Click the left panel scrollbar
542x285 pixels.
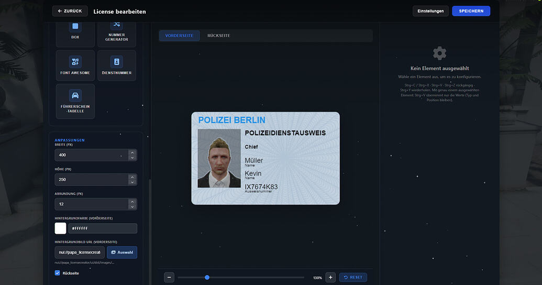(x=150, y=232)
